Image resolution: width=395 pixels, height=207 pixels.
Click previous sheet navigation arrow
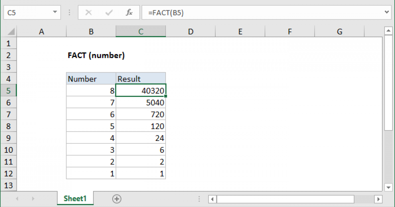(17, 198)
